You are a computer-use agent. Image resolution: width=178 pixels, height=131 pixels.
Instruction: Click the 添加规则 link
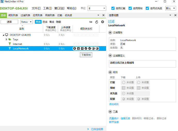point(114,104)
